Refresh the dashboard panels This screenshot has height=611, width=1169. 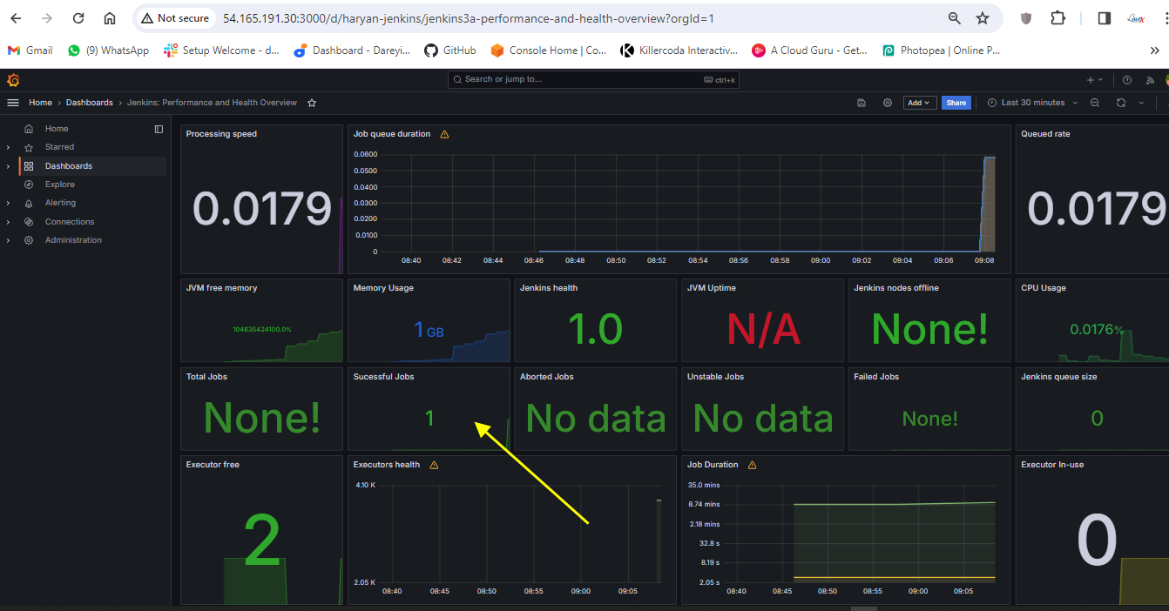[1121, 103]
